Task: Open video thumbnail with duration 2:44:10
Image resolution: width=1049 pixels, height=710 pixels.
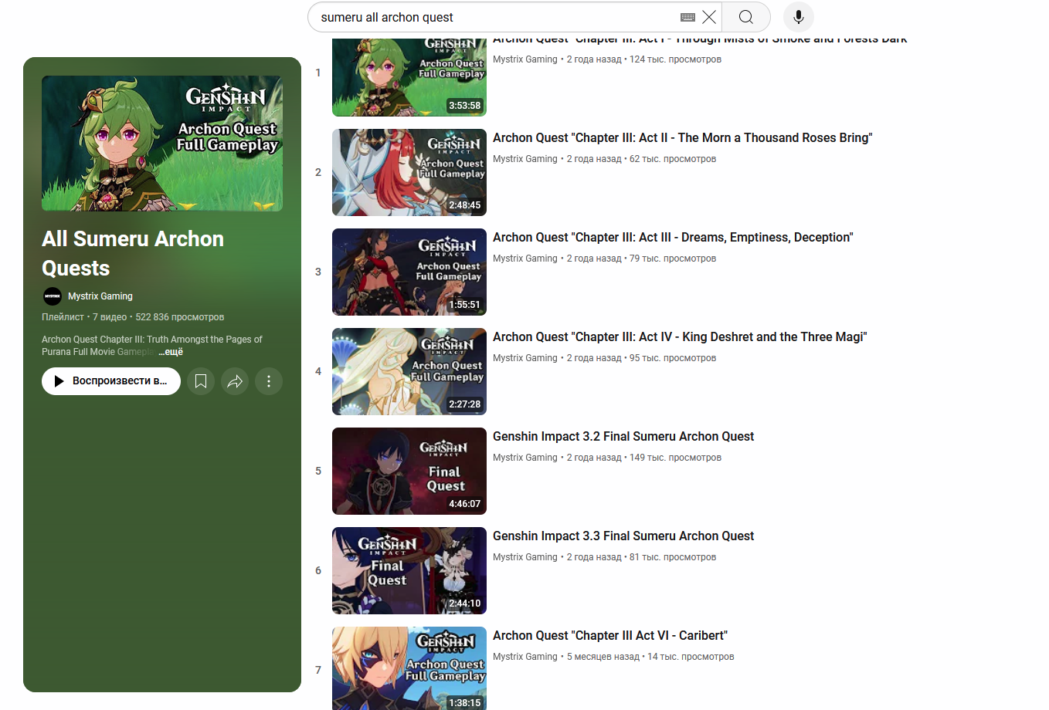Action: coord(409,570)
